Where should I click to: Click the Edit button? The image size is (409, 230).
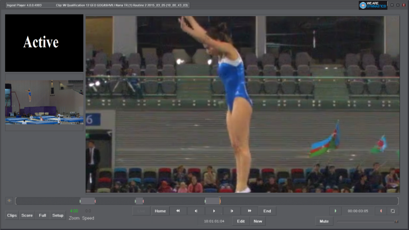point(241,221)
